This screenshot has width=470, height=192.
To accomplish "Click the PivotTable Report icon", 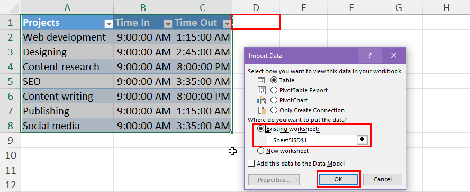I will point(261,90).
